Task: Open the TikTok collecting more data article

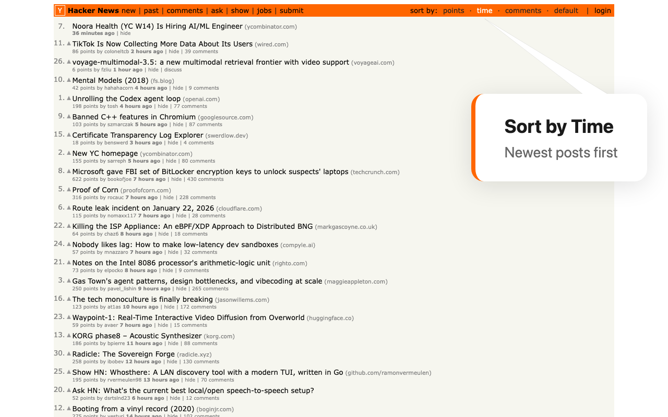Action: click(162, 44)
